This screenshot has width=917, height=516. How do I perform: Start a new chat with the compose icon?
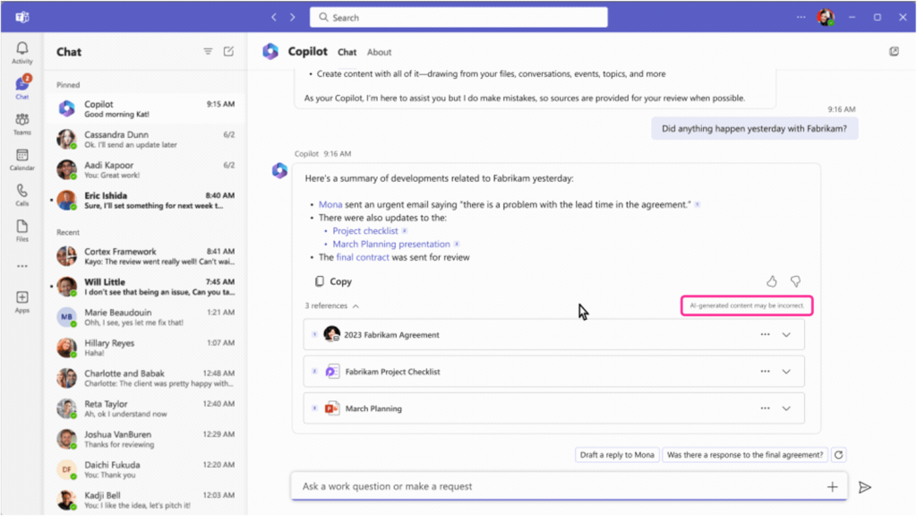point(227,51)
